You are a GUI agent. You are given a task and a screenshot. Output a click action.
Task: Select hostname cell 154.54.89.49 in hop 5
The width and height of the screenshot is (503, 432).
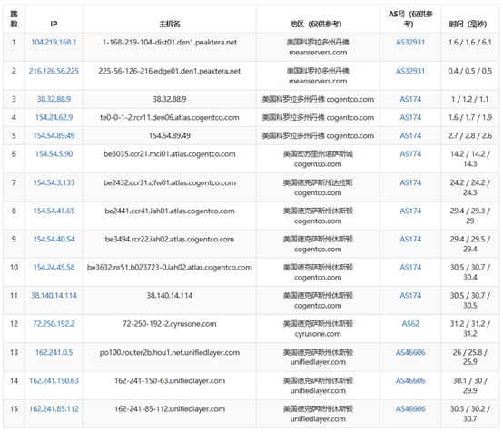point(170,135)
